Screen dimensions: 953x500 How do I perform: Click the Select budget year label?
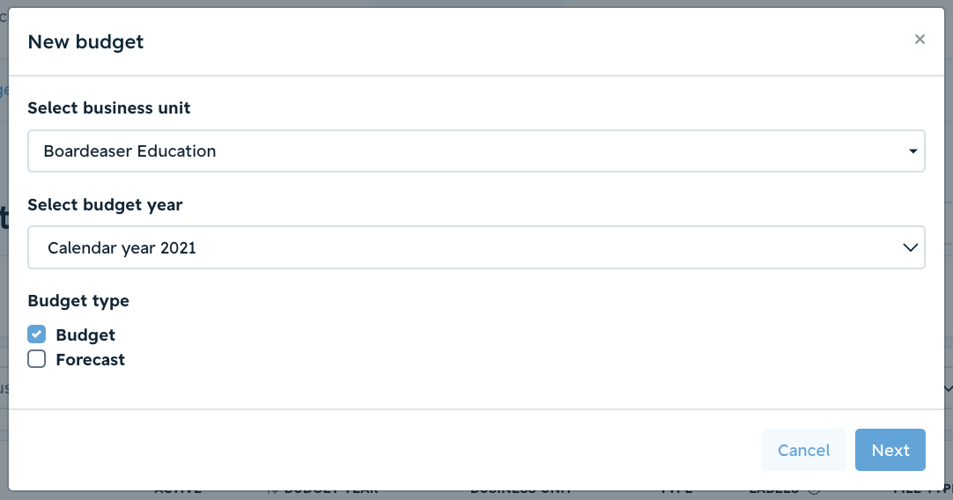(x=105, y=205)
